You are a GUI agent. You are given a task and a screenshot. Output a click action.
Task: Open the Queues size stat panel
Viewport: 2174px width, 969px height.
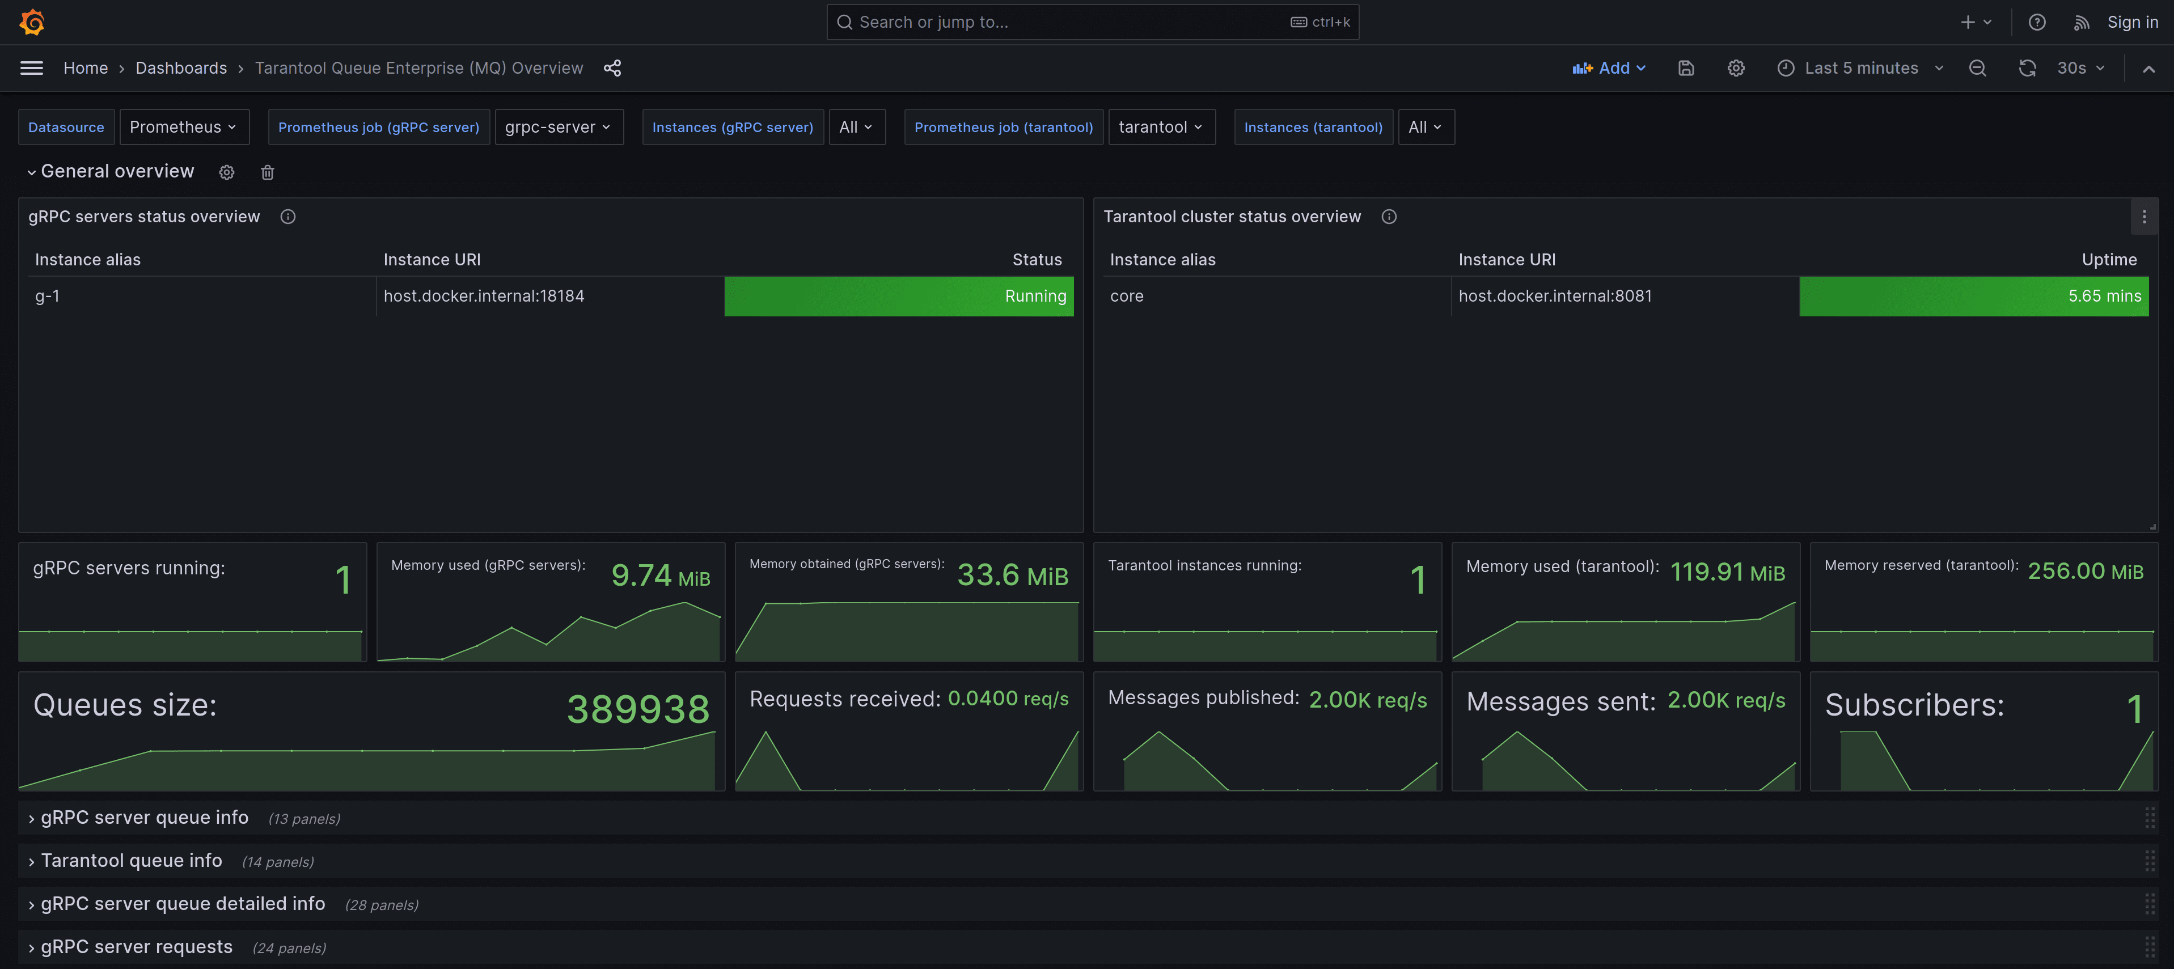[371, 731]
